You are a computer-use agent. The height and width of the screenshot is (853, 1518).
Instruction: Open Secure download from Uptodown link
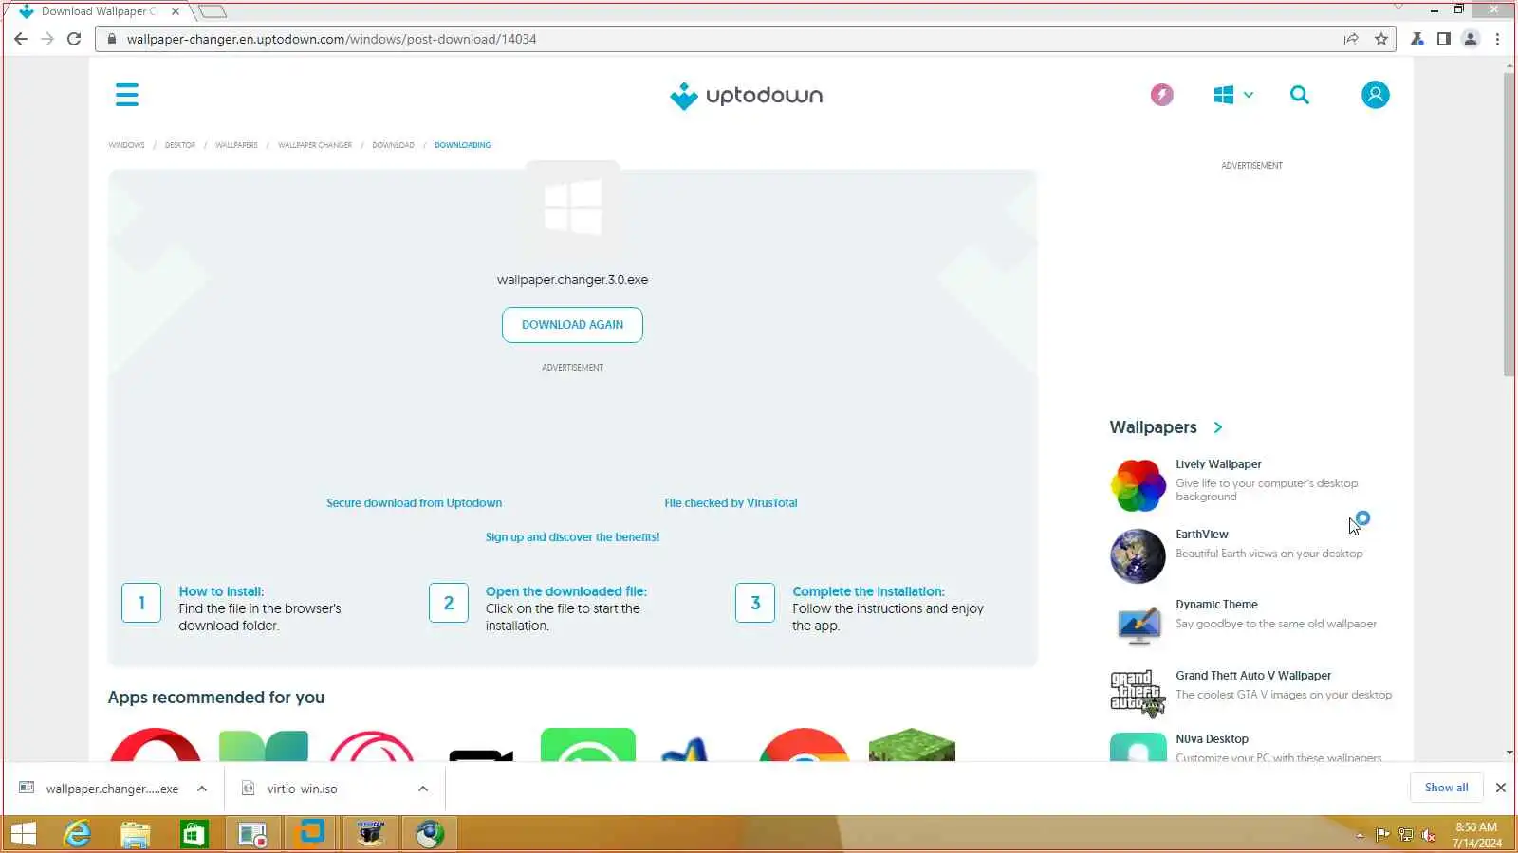coord(414,503)
